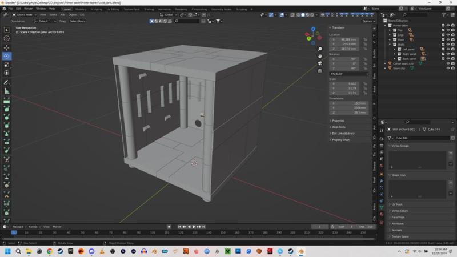Image resolution: width=457 pixels, height=257 pixels.
Task: Open Blender from the Windows taskbar
Action: tap(301, 251)
